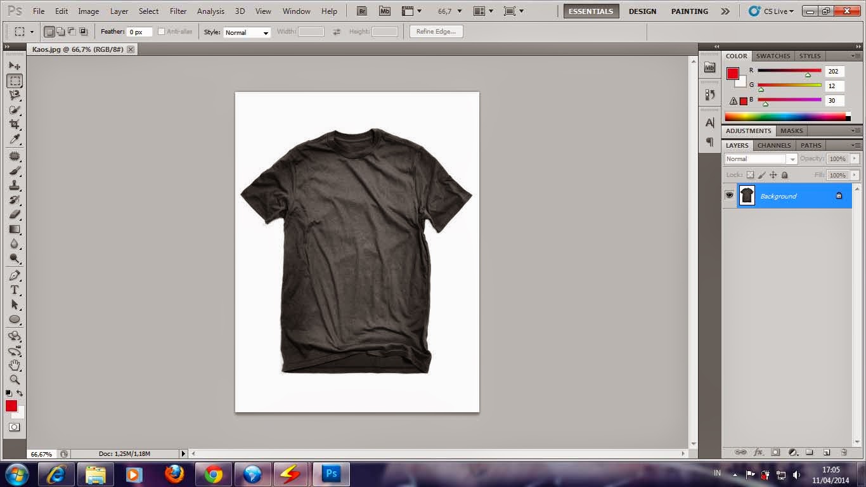Click the foreground color swatch in toolbox
Screen dimensions: 866x487
click(11, 406)
